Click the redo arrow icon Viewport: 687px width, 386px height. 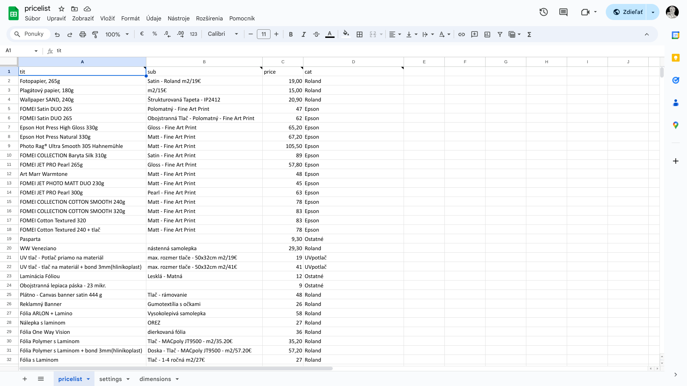tap(70, 34)
